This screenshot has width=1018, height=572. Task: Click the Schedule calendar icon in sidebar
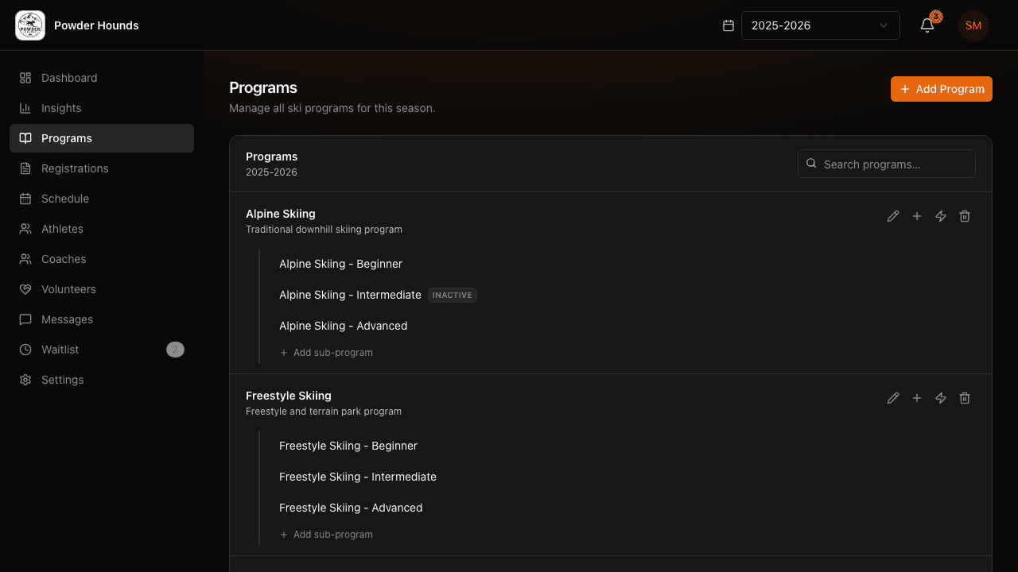(x=25, y=199)
